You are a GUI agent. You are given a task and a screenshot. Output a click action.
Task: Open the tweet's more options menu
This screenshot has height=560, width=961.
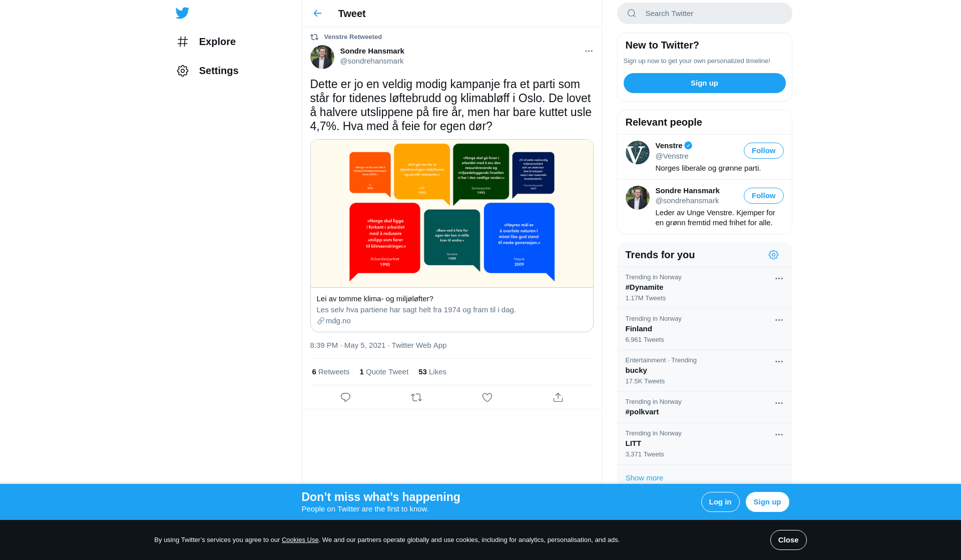[x=589, y=51]
